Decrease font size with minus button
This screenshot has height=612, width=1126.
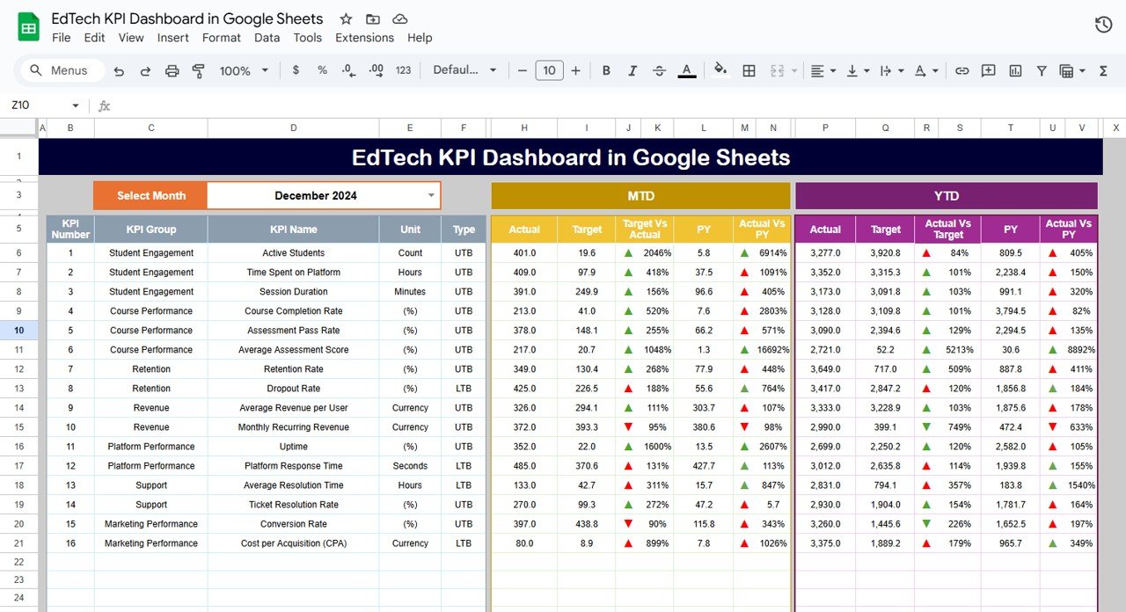[522, 70]
